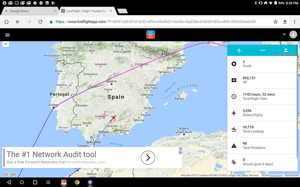The width and height of the screenshot is (300, 187).
Task: Open a new browser tab
Action: pos(123,11)
